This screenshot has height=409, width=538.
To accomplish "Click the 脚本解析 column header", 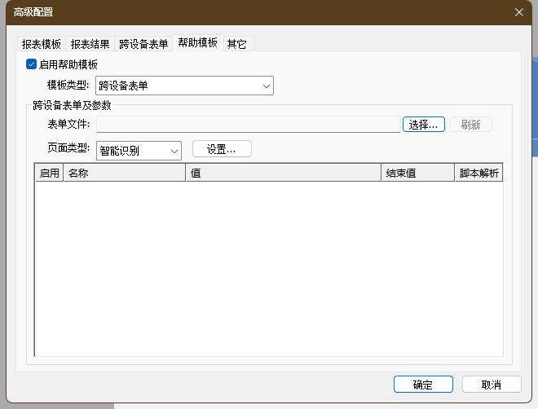I will [x=478, y=174].
